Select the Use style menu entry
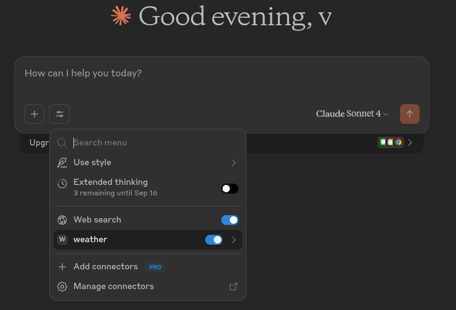 [x=148, y=163]
